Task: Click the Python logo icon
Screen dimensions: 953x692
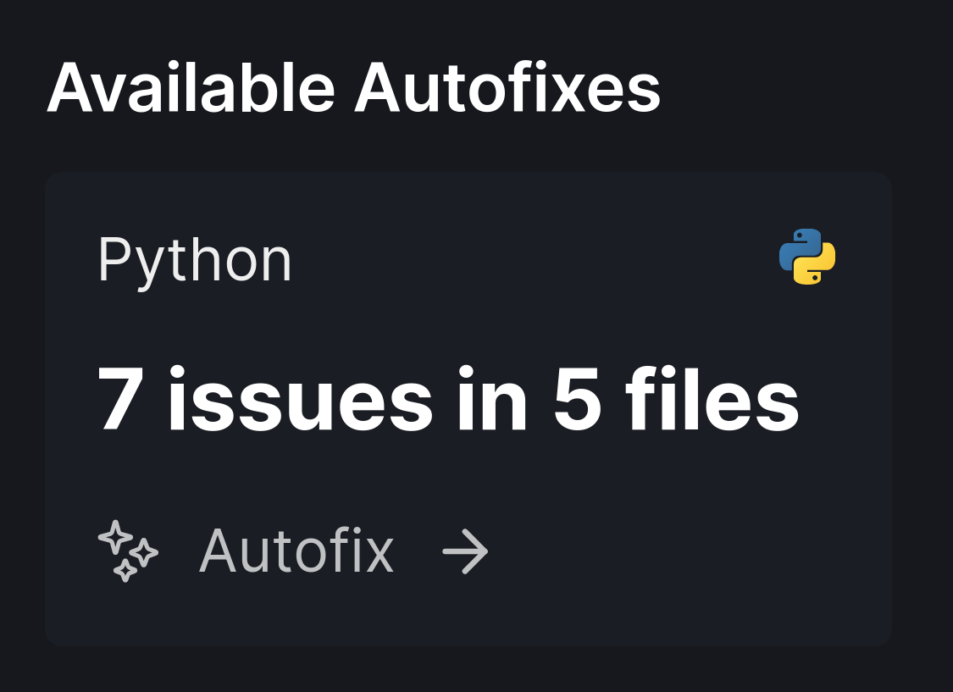Action: pyautogui.click(x=806, y=257)
